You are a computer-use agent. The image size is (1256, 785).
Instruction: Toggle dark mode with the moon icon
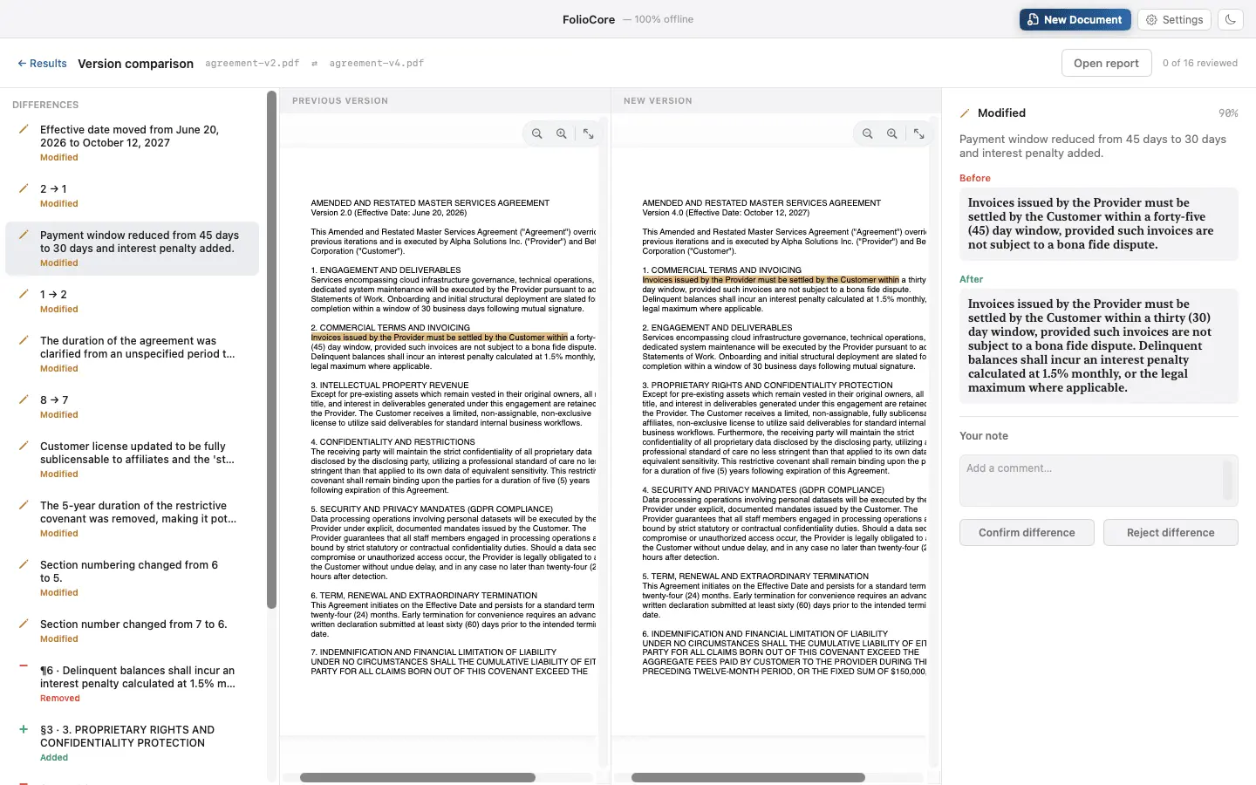[1231, 19]
